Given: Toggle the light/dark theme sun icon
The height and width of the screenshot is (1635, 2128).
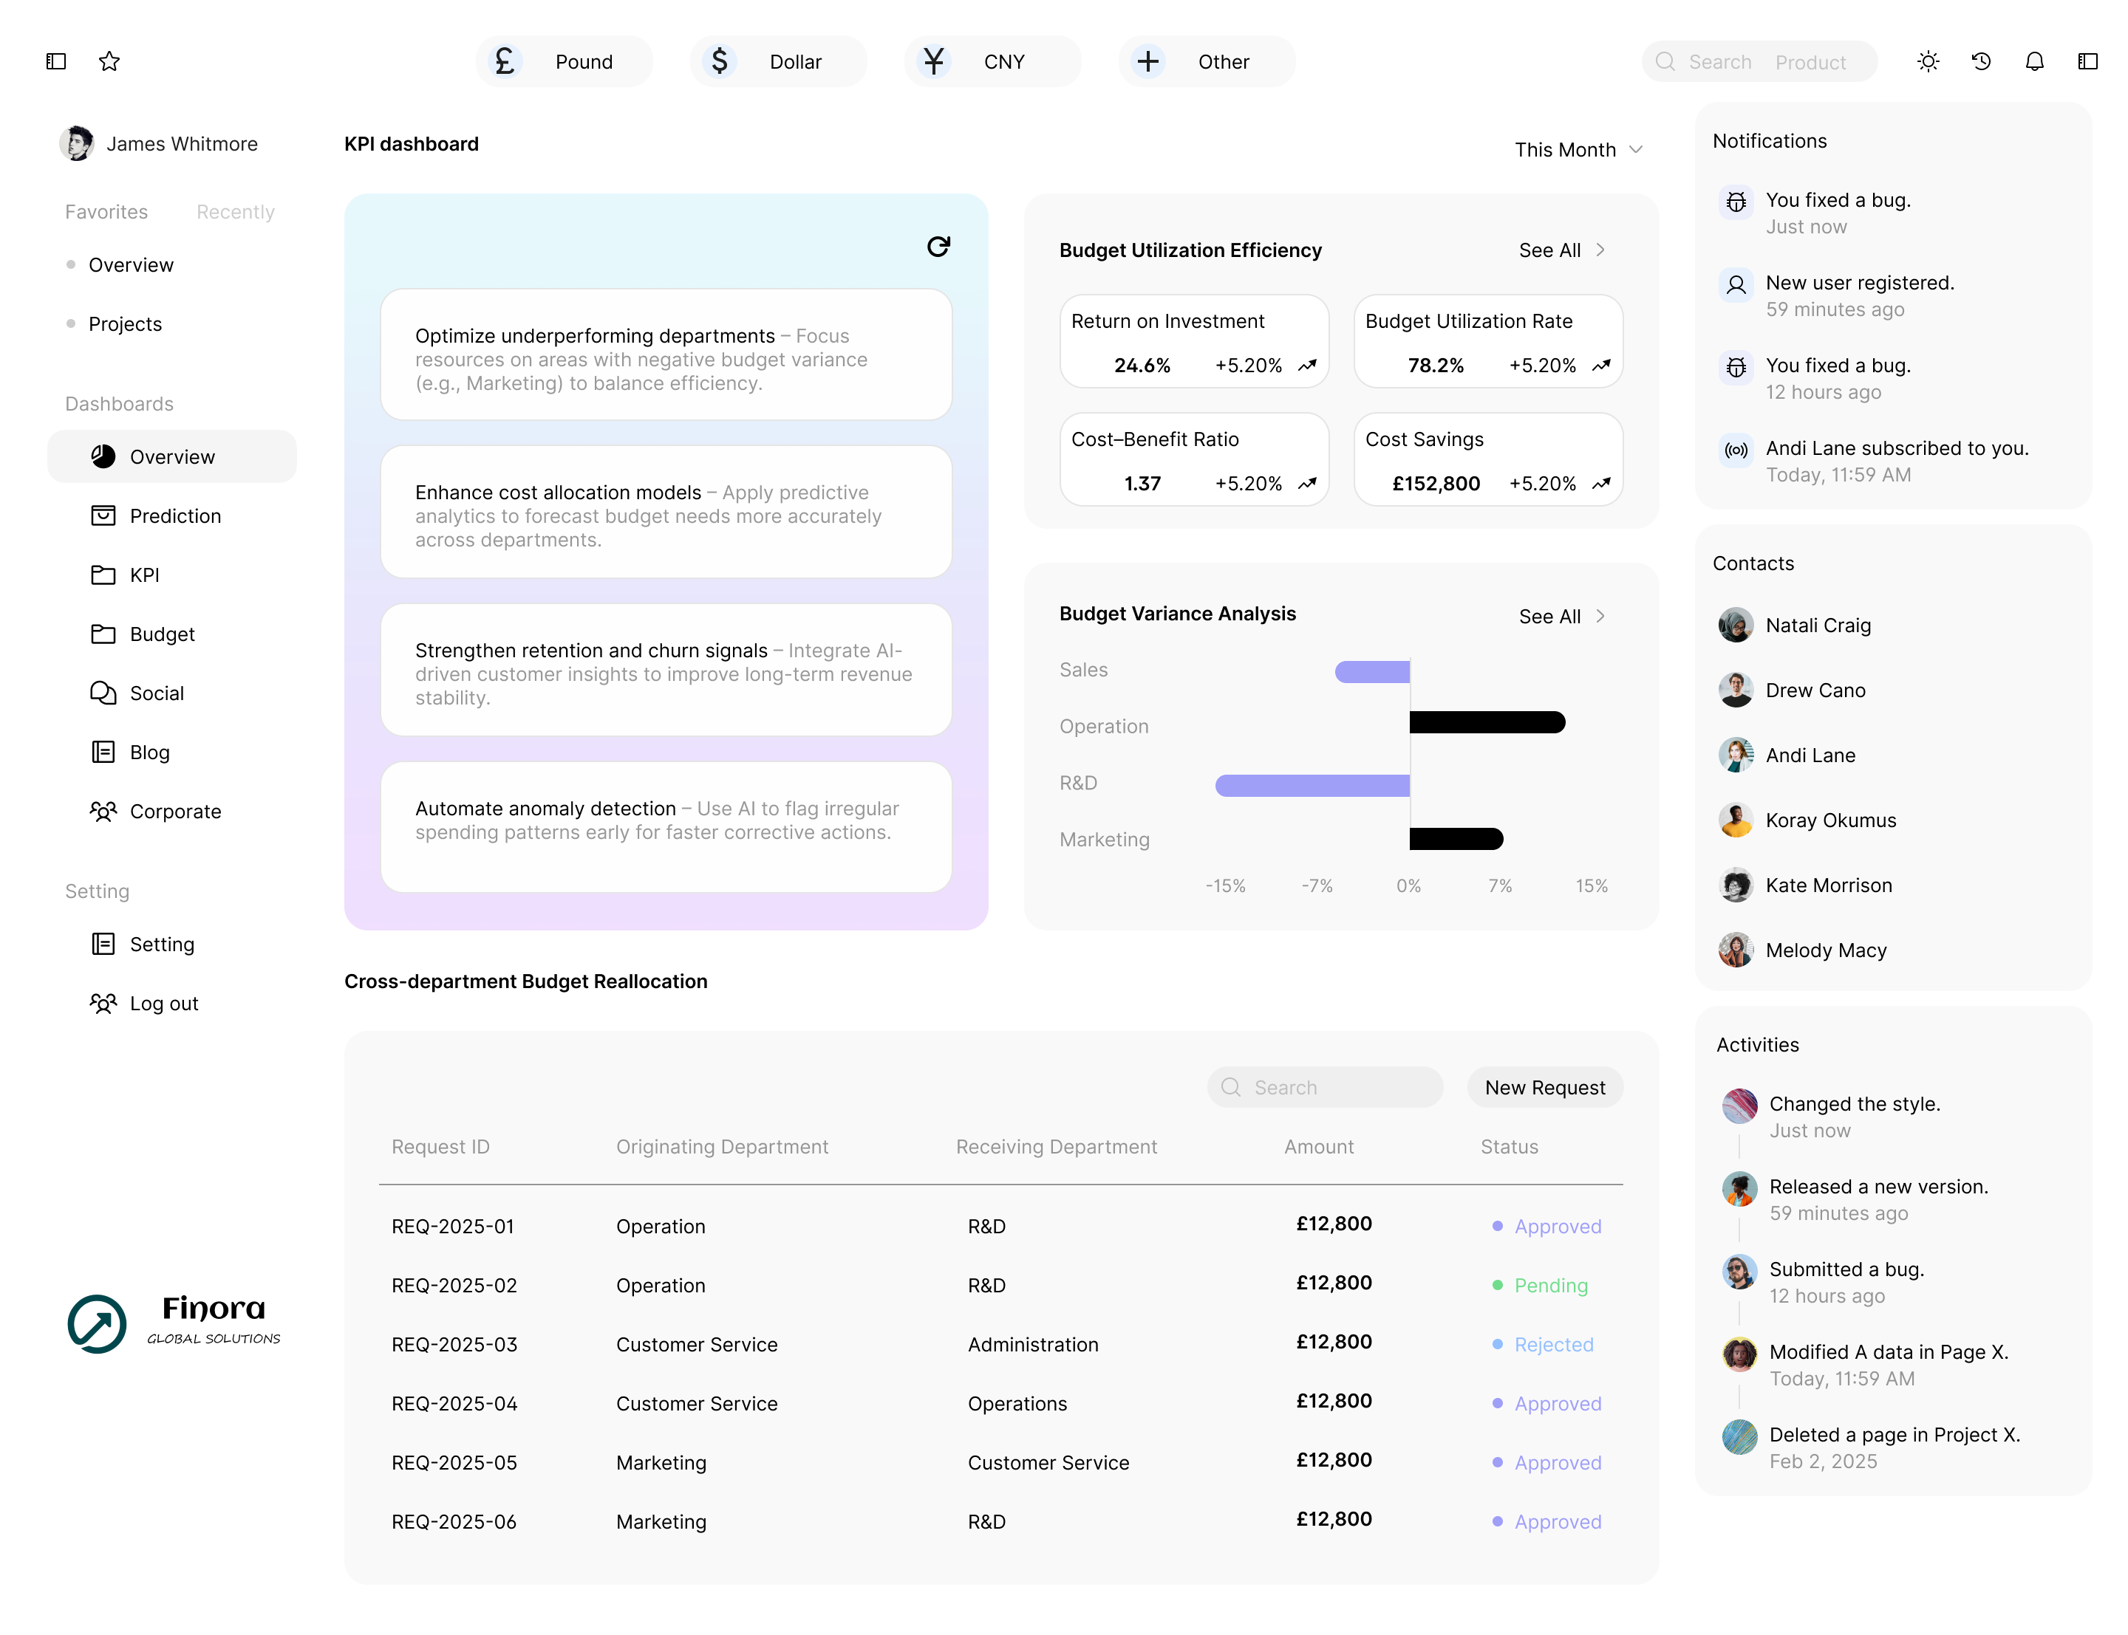Looking at the screenshot, I should [1928, 61].
